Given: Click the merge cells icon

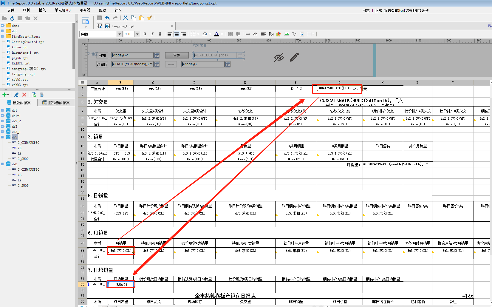Looking at the screenshot, I should [x=230, y=34].
